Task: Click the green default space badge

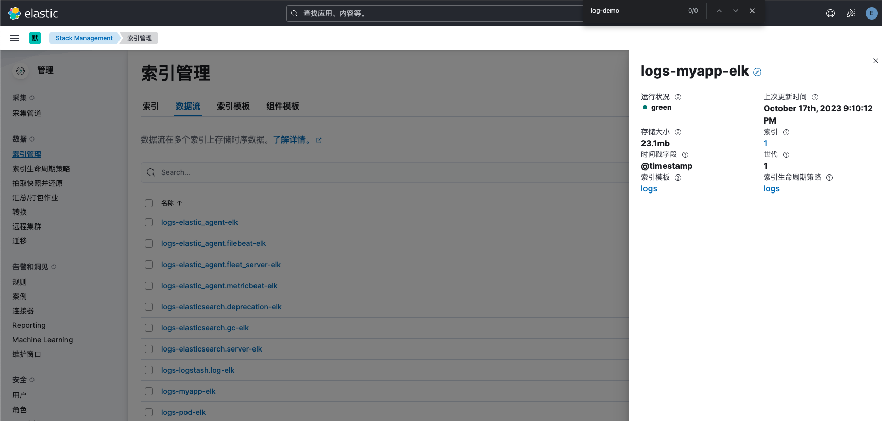Action: pyautogui.click(x=35, y=38)
